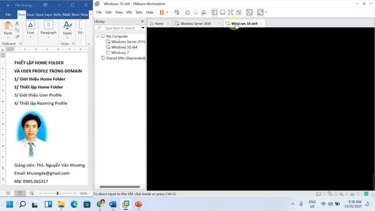The width and height of the screenshot is (375, 211).
Task: Switch Word to Read Mode view
Action: (x=8, y=193)
